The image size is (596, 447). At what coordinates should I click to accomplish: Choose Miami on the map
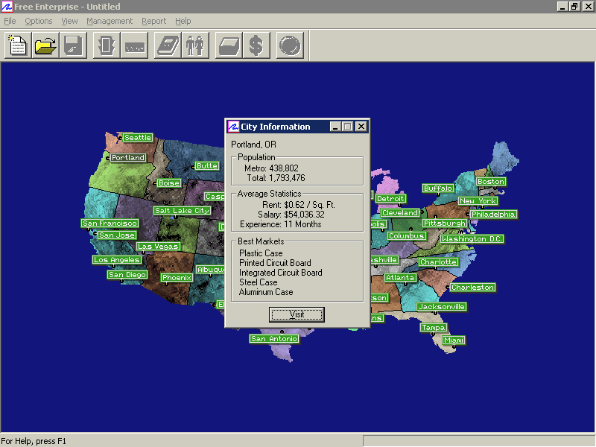(x=454, y=340)
